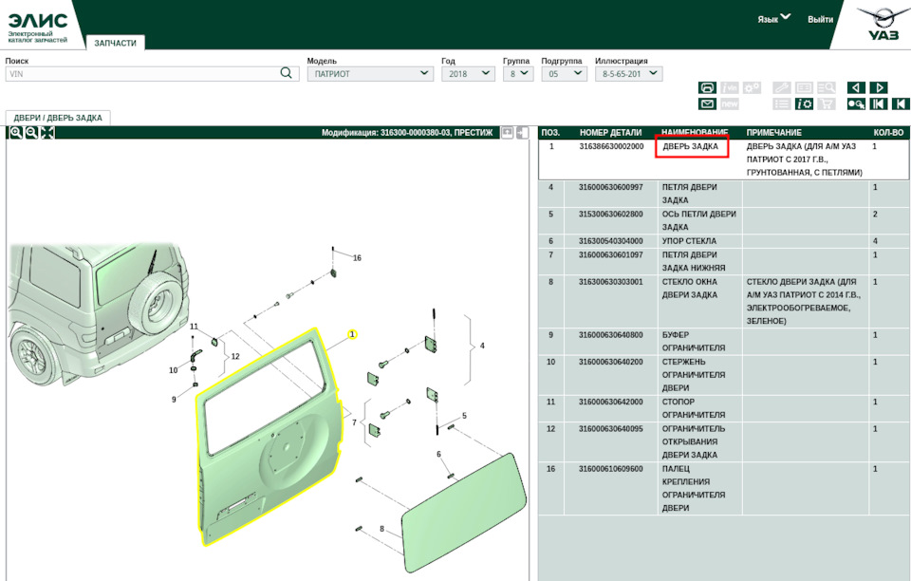Click the greyed-out bulleted list icon

[781, 104]
